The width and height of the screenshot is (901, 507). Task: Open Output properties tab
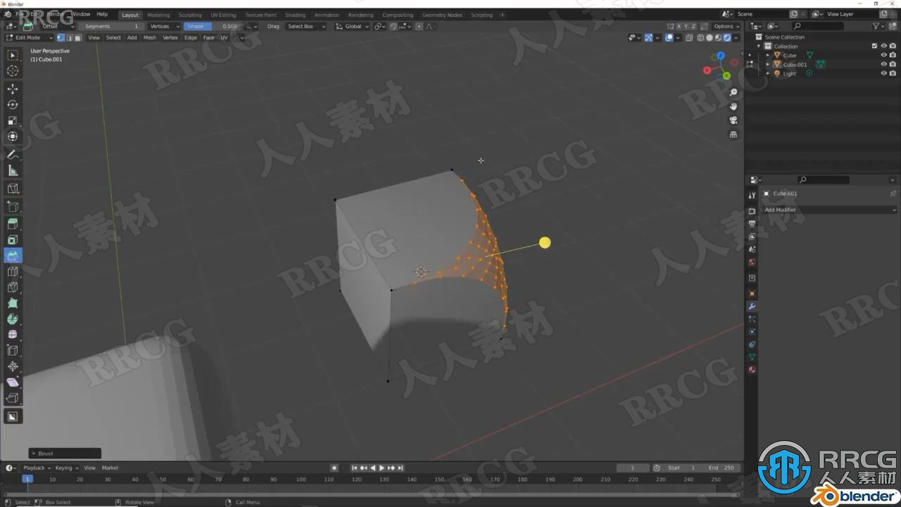pyautogui.click(x=752, y=224)
